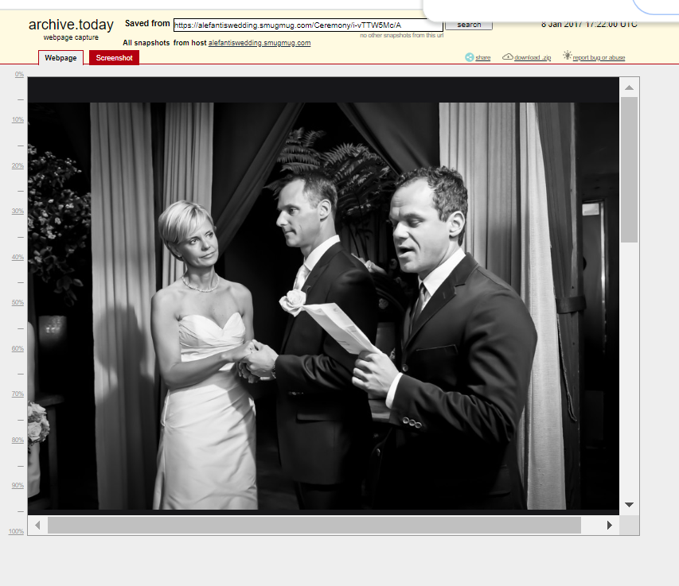The width and height of the screenshot is (679, 586).
Task: Click the archive.today logo
Action: pos(71,24)
